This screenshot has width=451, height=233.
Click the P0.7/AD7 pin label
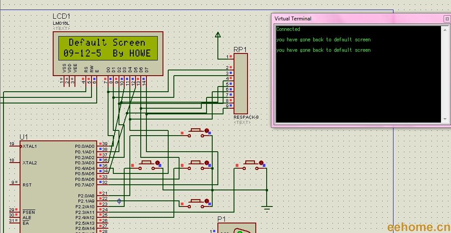click(85, 185)
